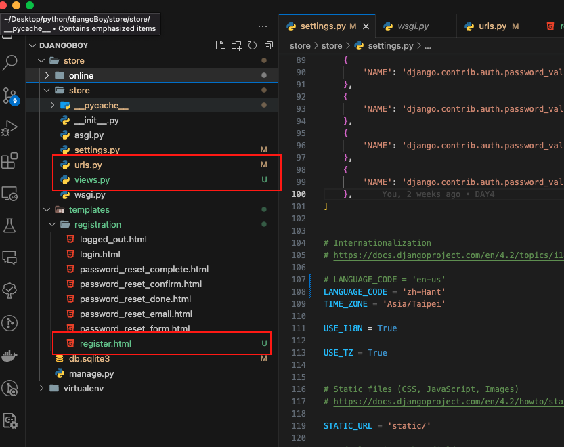Open the chat comments view icon
This screenshot has width=564, height=447.
[x=9, y=258]
